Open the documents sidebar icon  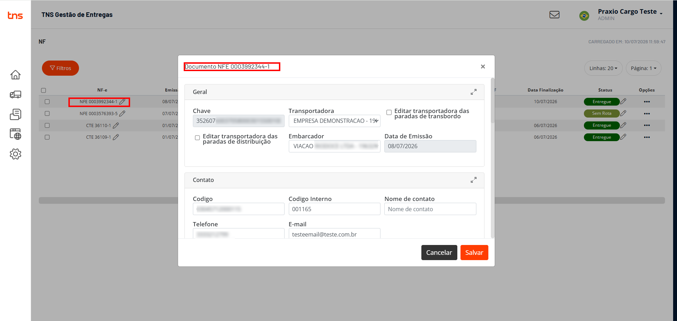pyautogui.click(x=16, y=114)
